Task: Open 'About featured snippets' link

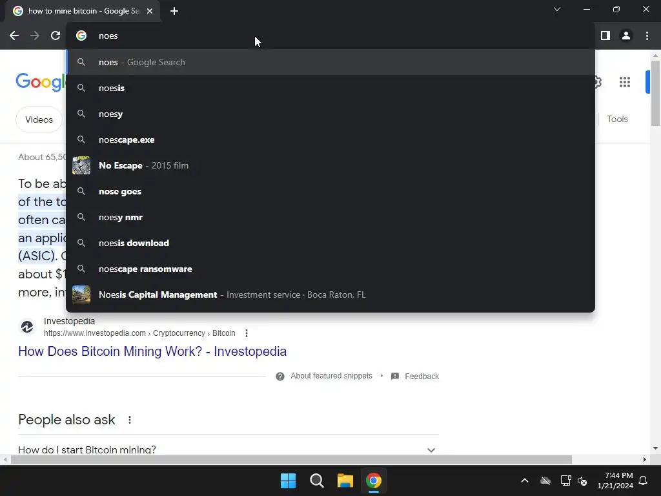Action: [x=331, y=376]
